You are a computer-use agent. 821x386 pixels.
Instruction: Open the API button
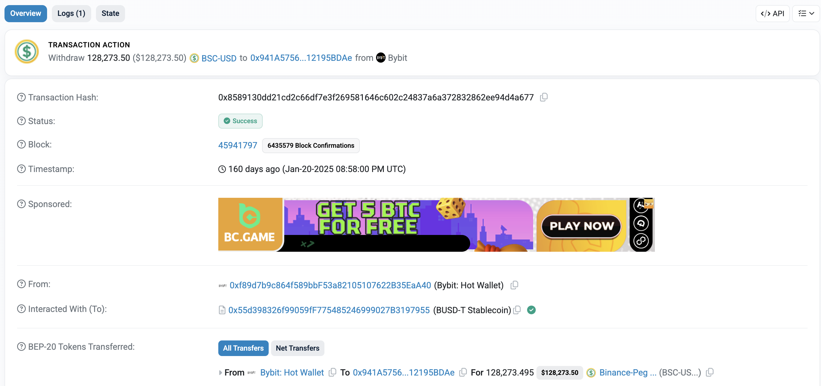click(772, 13)
